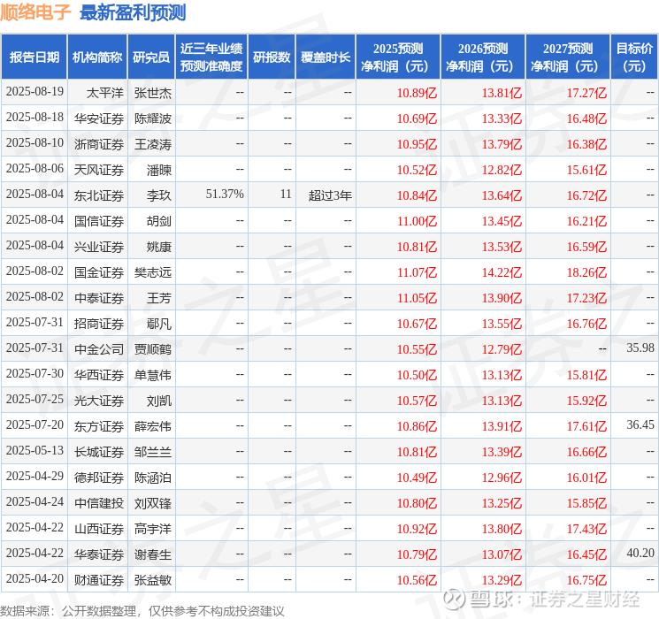This screenshot has width=659, height=619.
Task: Select the 财通证券 institution cell
Action: click(x=99, y=580)
